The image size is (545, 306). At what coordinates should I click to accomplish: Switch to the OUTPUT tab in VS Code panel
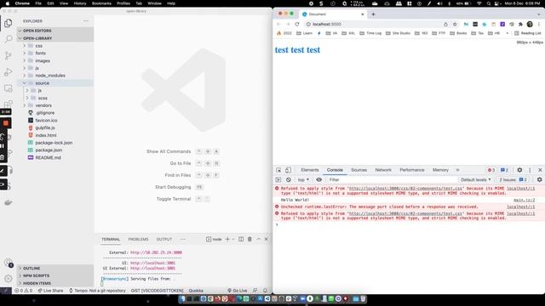(164, 240)
